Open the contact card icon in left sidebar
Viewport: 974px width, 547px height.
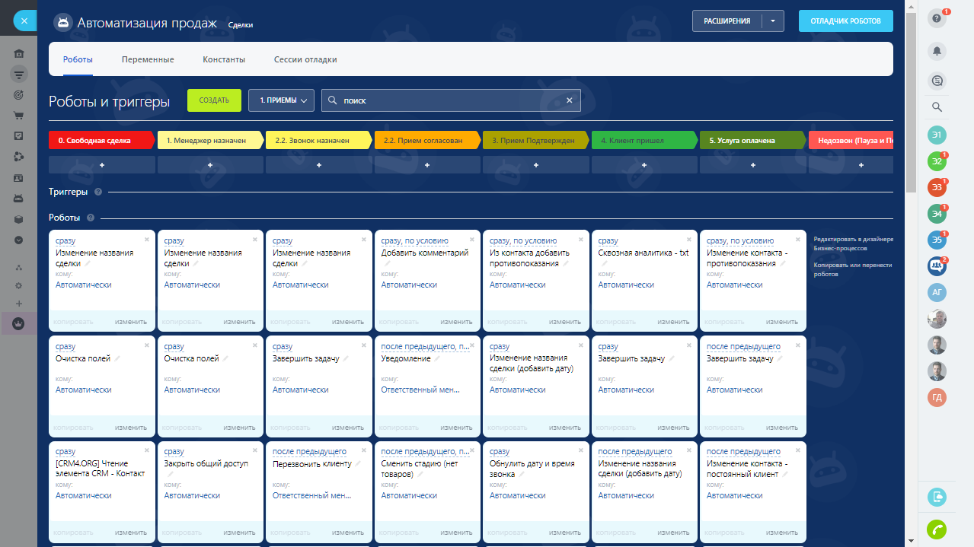tap(19, 177)
